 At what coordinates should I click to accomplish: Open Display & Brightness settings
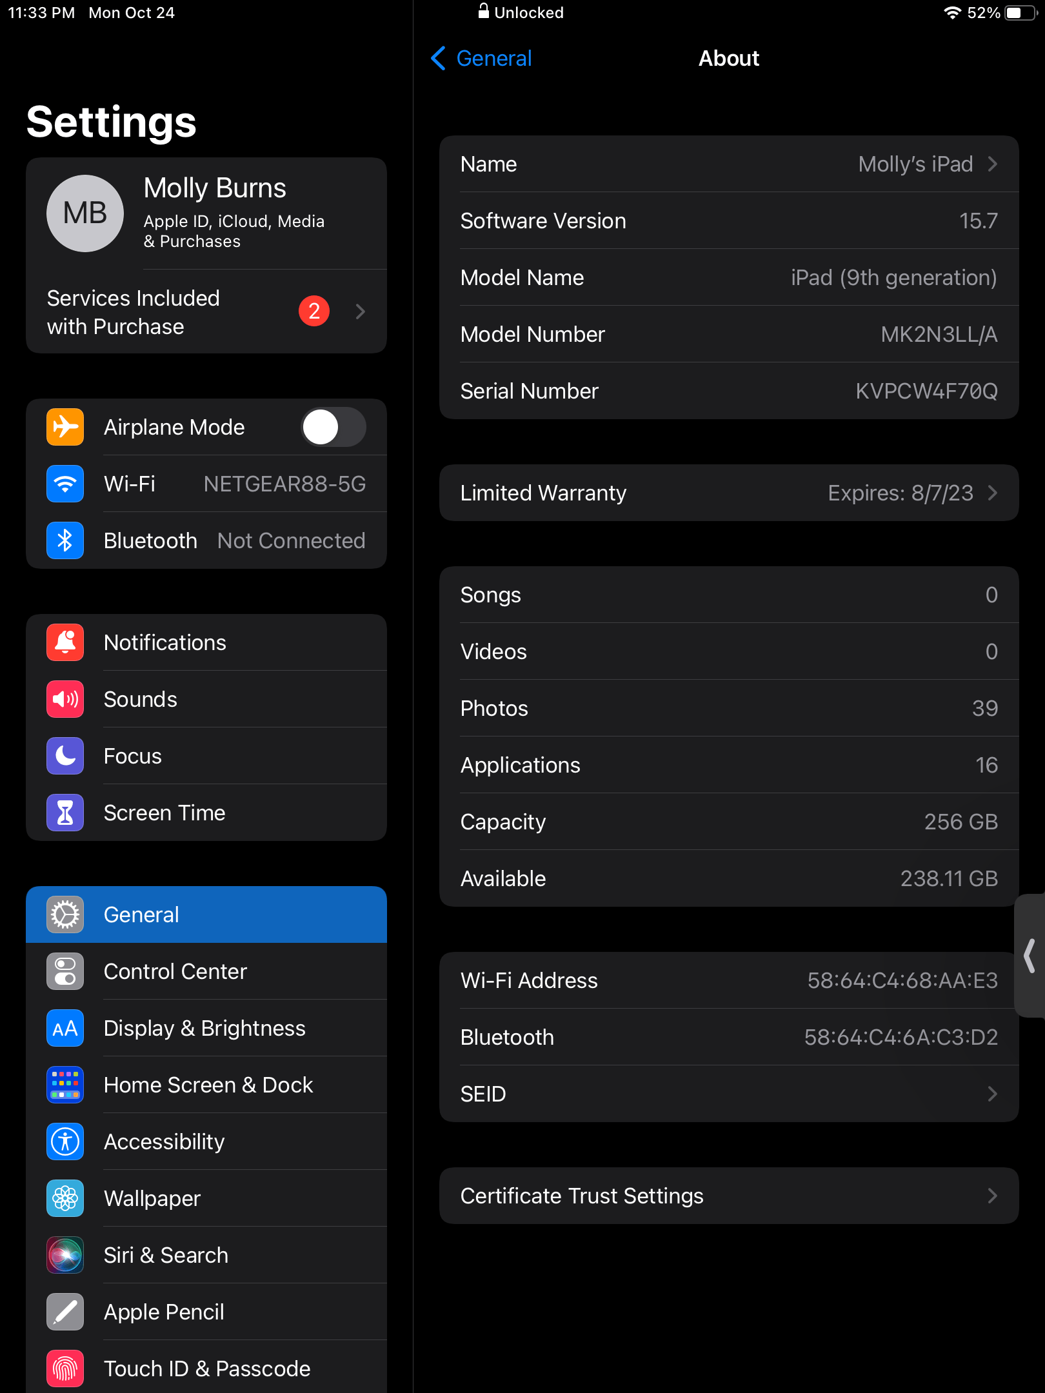pos(206,1028)
